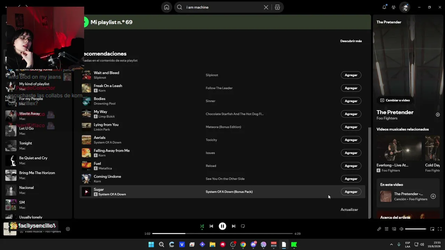This screenshot has height=250, width=445.
Task: Add The Pretender to library in right panel header
Action: coord(438,115)
